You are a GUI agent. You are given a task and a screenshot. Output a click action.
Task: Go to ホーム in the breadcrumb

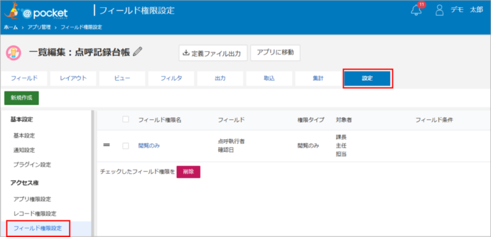click(x=11, y=27)
